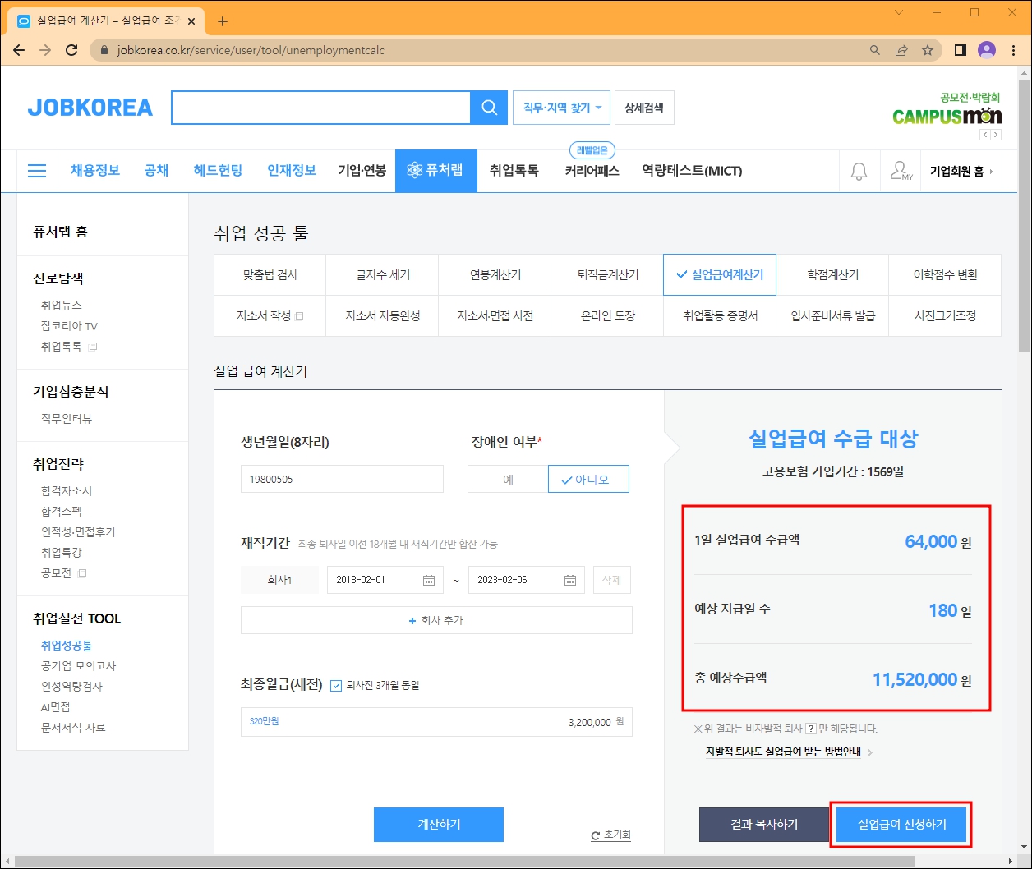Open the 직무·지역 찾기 dropdown
The width and height of the screenshot is (1032, 869).
pyautogui.click(x=561, y=107)
